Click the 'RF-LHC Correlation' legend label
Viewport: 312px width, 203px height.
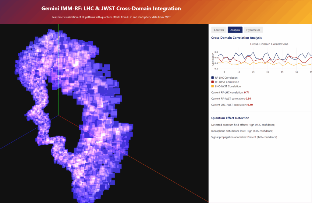[x=226, y=78]
